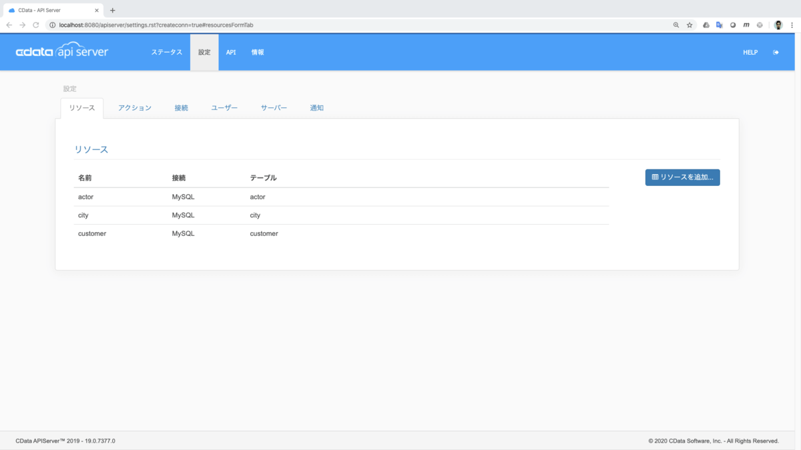Click the greyed-out globe extension icon
This screenshot has height=450, width=801.
tap(760, 25)
